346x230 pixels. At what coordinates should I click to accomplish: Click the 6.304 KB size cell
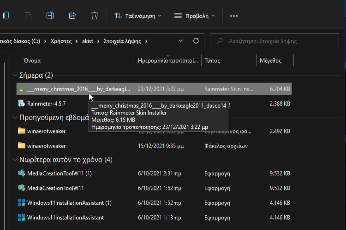click(280, 89)
